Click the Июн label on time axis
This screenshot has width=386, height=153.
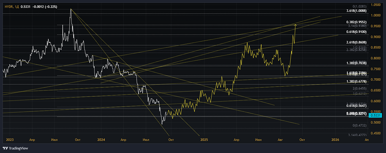[x=259, y=140]
